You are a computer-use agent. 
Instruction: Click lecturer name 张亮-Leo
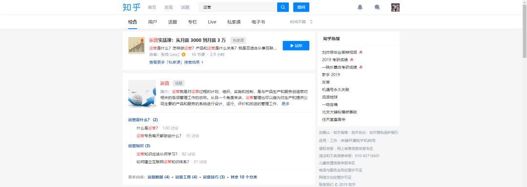170,54
